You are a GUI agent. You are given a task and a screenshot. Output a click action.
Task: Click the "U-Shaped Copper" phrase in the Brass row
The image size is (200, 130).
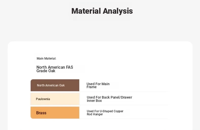[112, 111]
